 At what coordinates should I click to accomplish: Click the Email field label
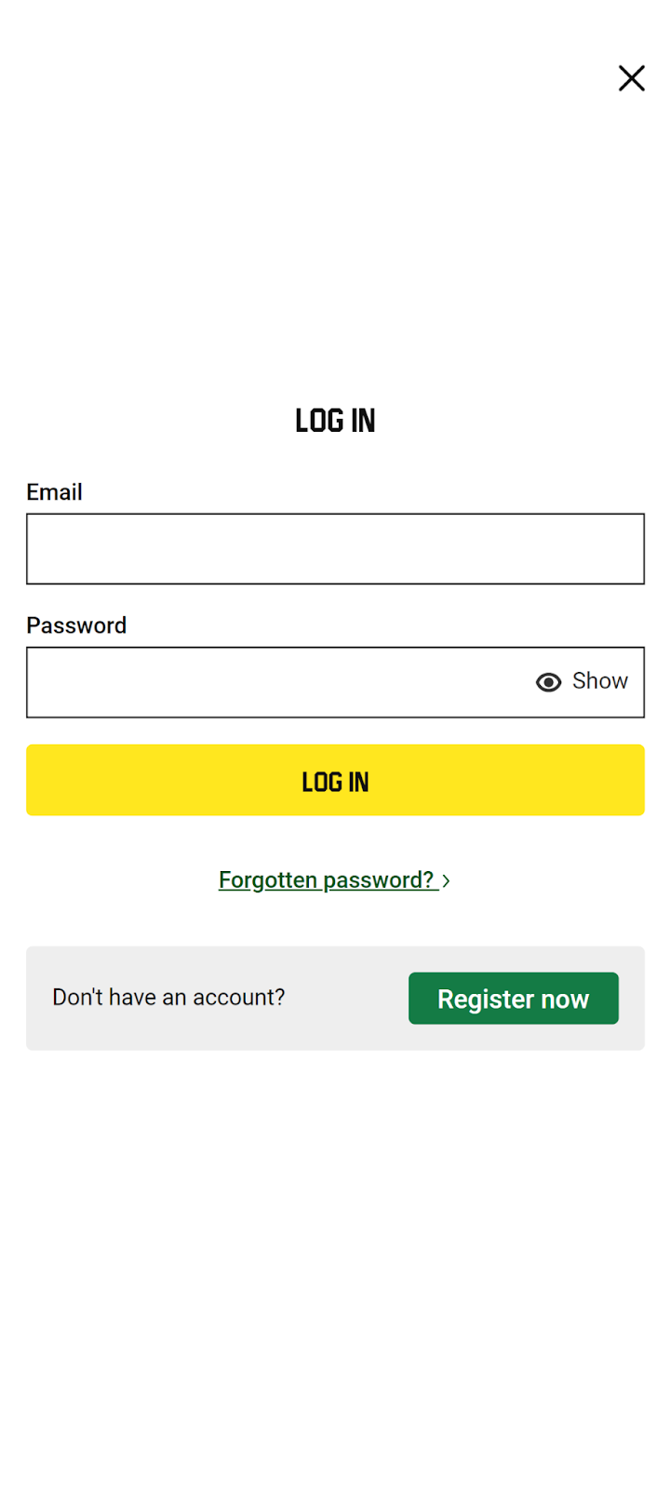pos(54,491)
